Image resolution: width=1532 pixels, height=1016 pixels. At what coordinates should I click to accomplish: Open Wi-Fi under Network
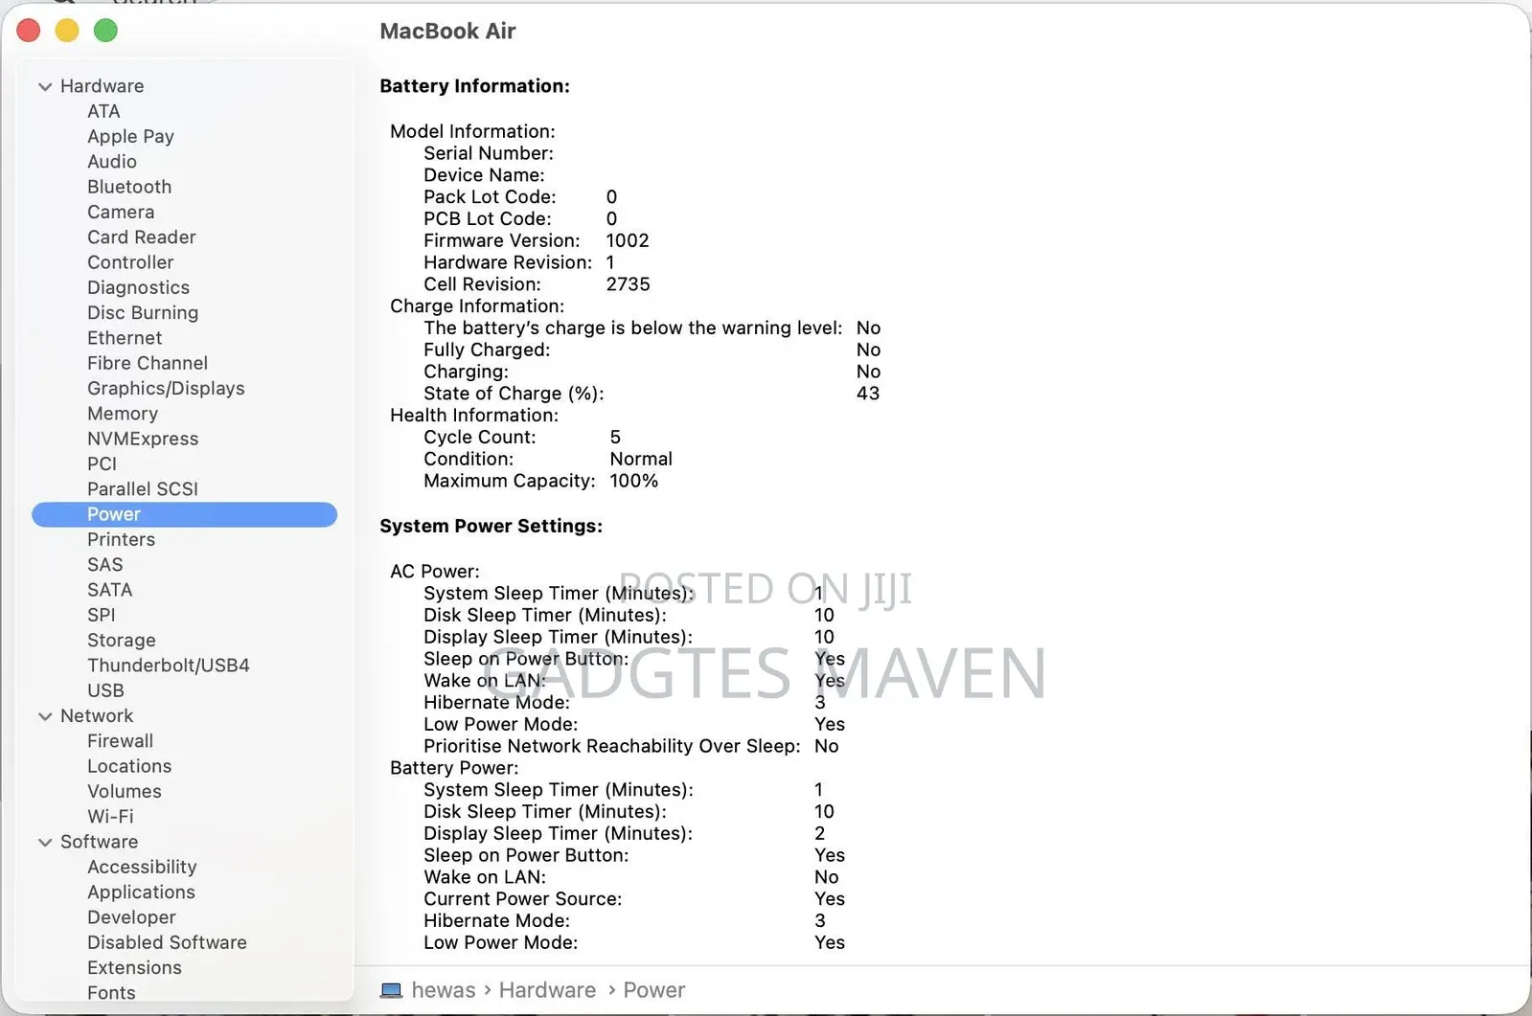tap(110, 817)
